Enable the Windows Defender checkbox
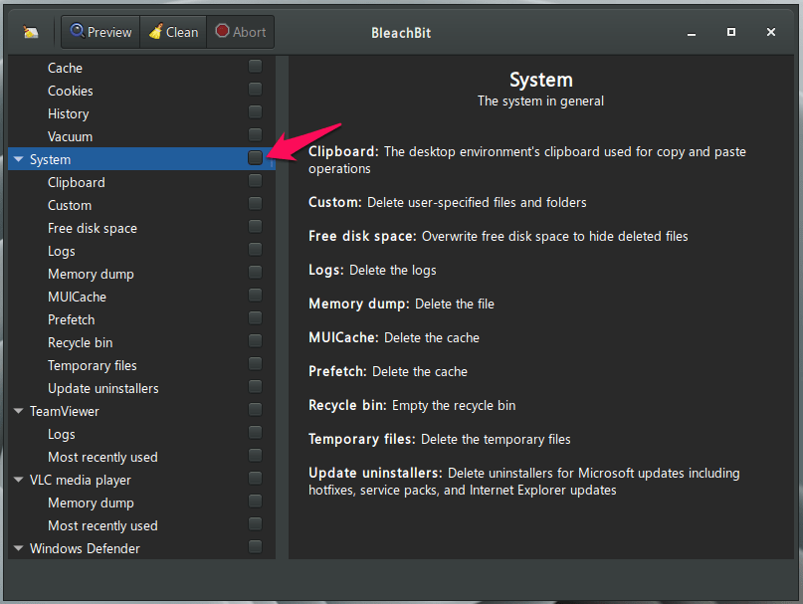This screenshot has width=803, height=604. 255,546
